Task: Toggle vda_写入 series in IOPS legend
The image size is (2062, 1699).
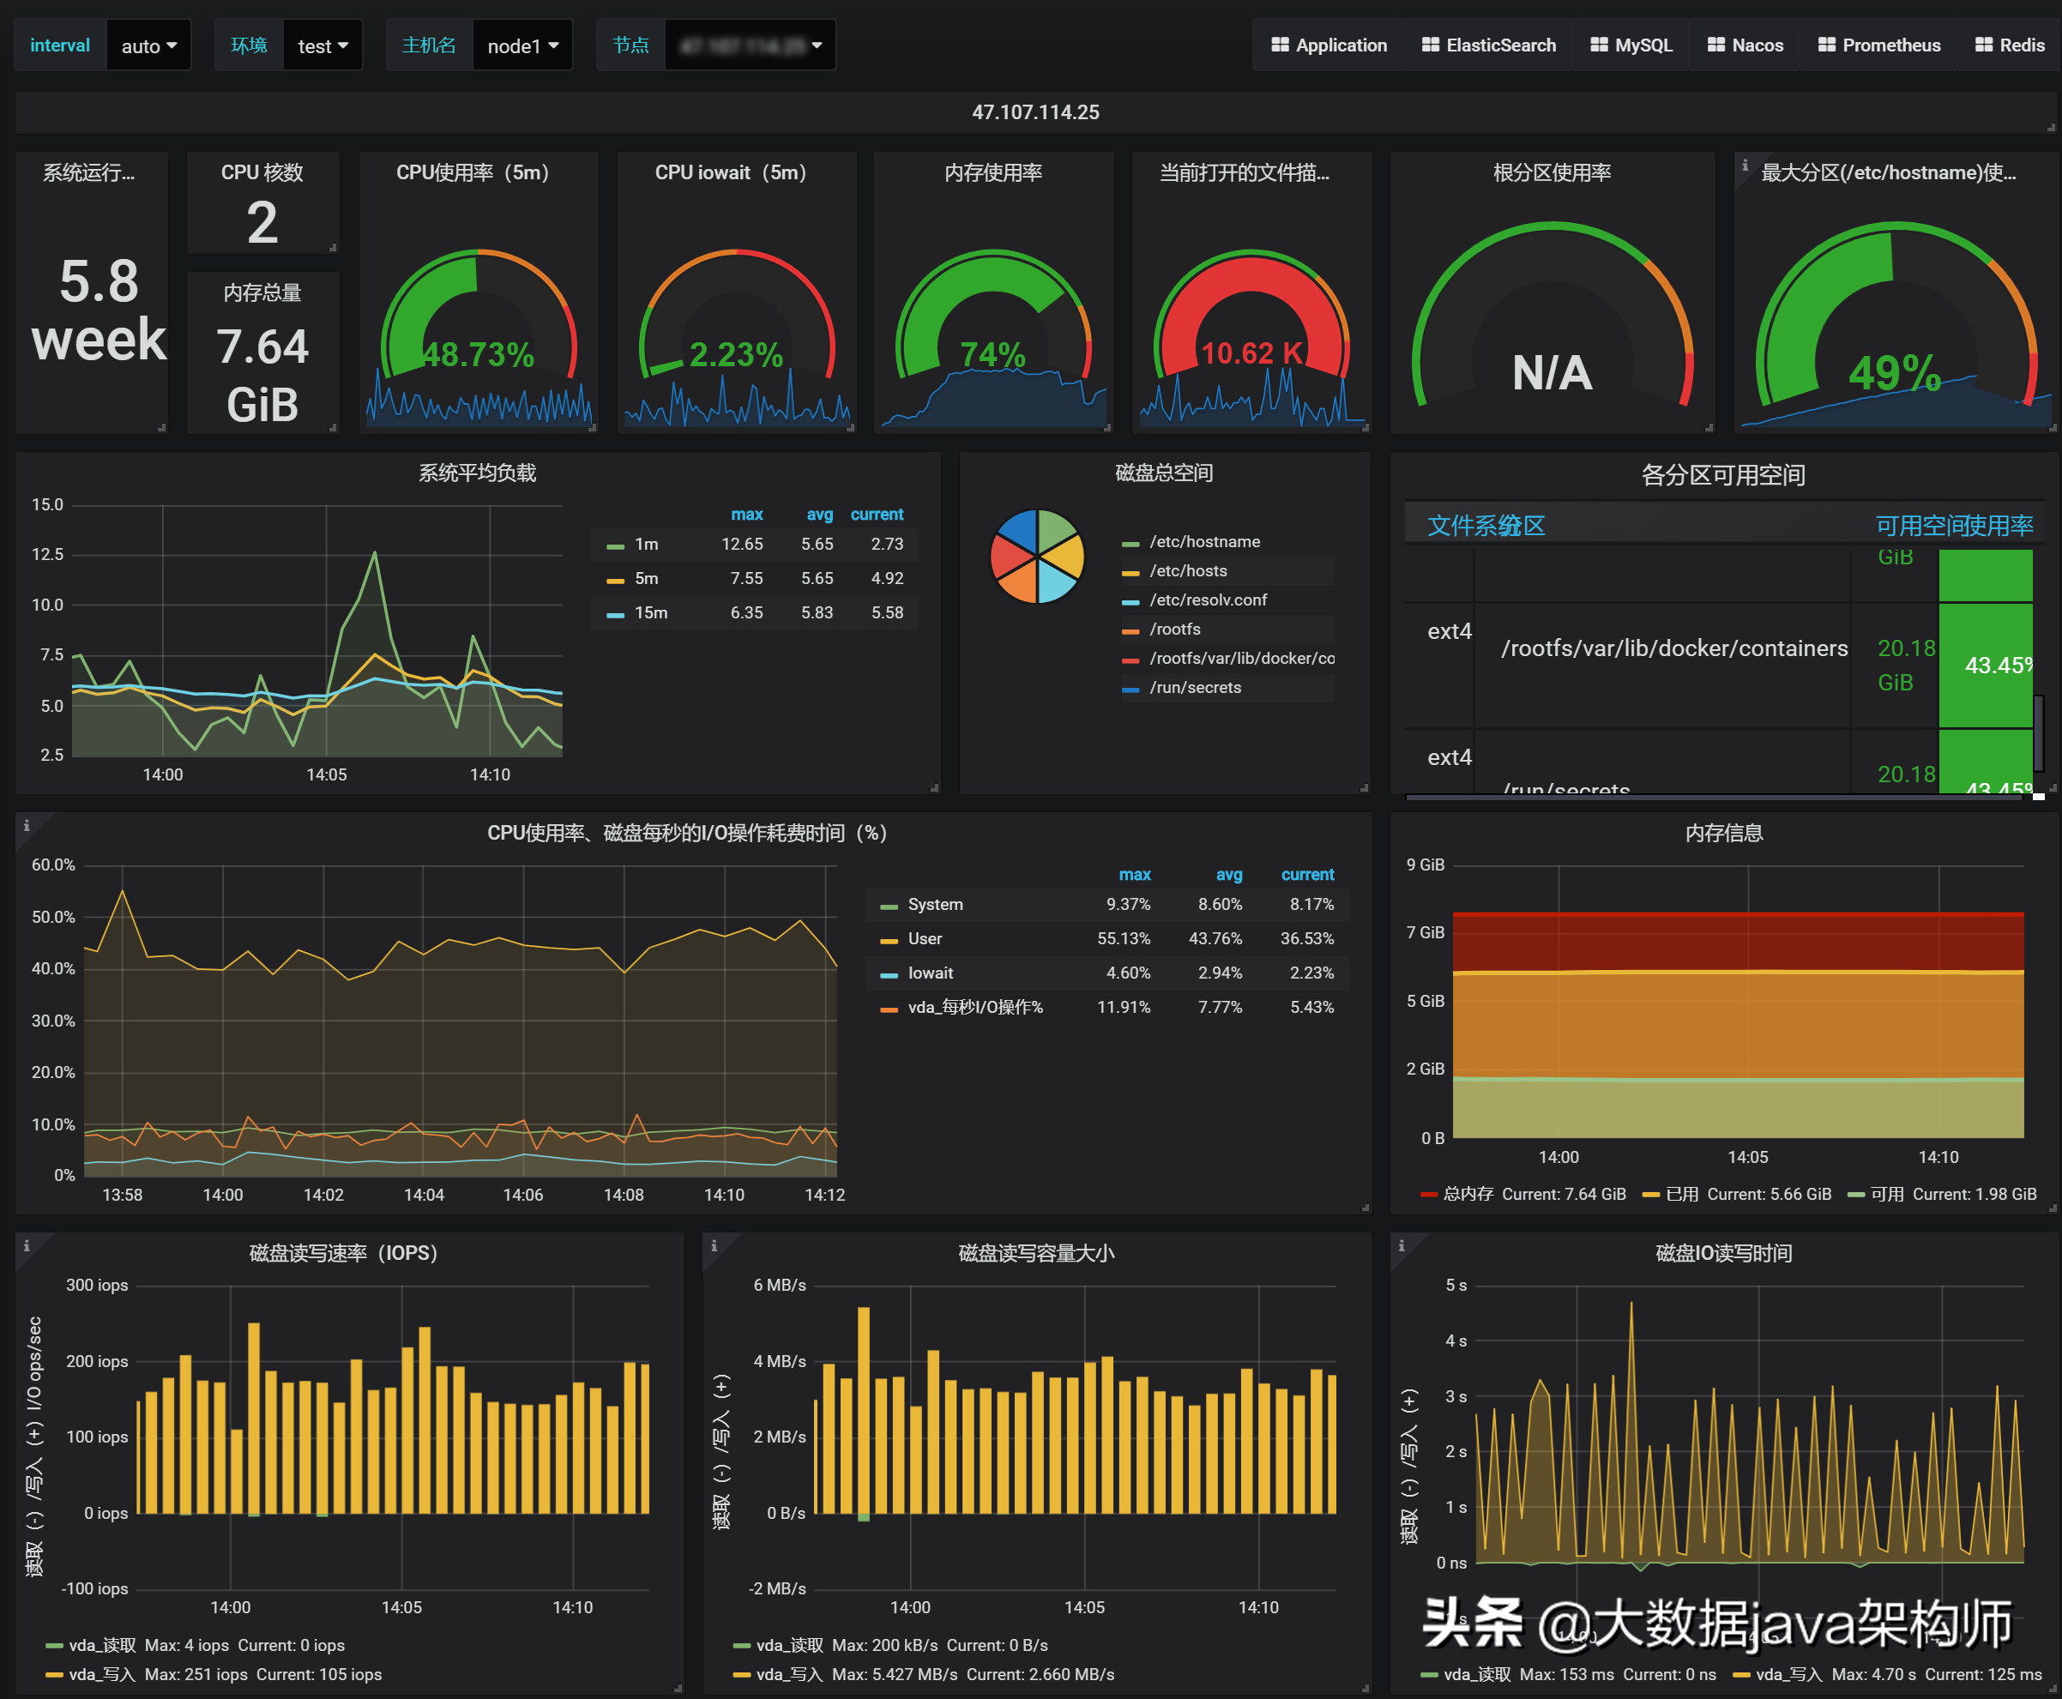Action: coord(102,1674)
